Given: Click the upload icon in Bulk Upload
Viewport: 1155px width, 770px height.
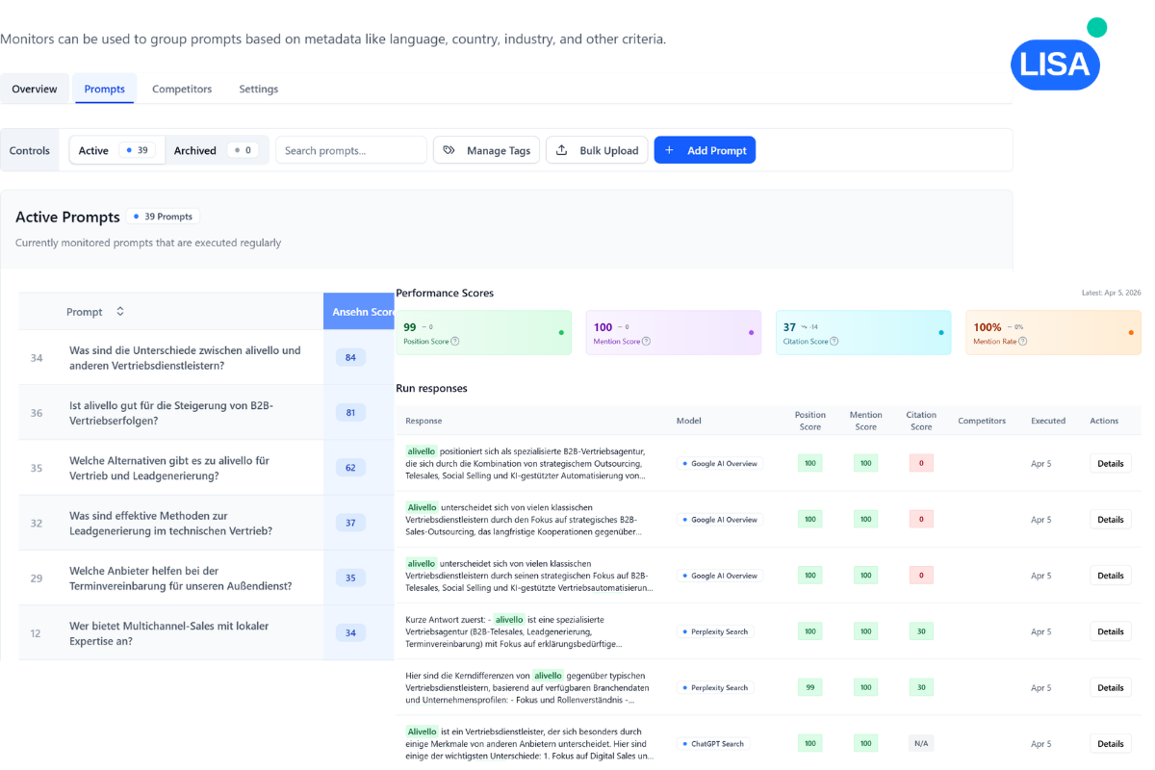Looking at the screenshot, I should 561,150.
